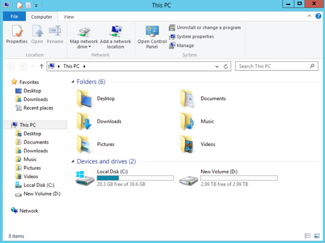
Task: Click the quick access Properties icon in title bar
Action: point(19,5)
